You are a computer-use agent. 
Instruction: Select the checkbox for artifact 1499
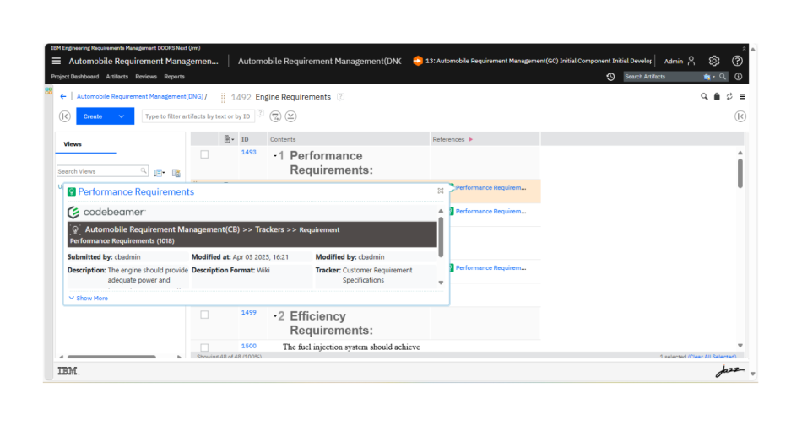point(204,315)
